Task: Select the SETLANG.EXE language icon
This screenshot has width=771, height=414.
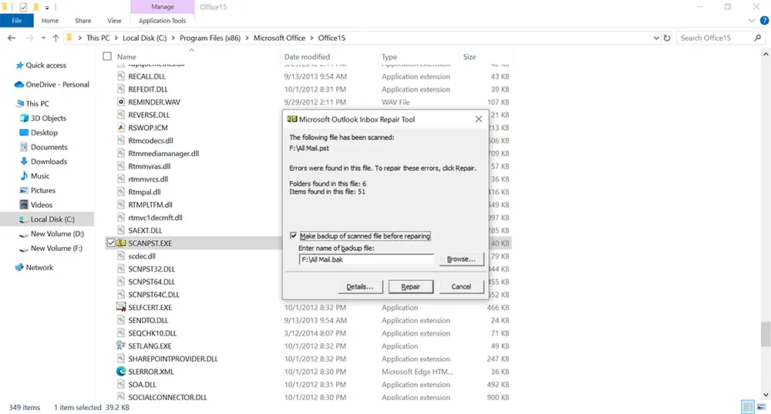Action: point(121,346)
